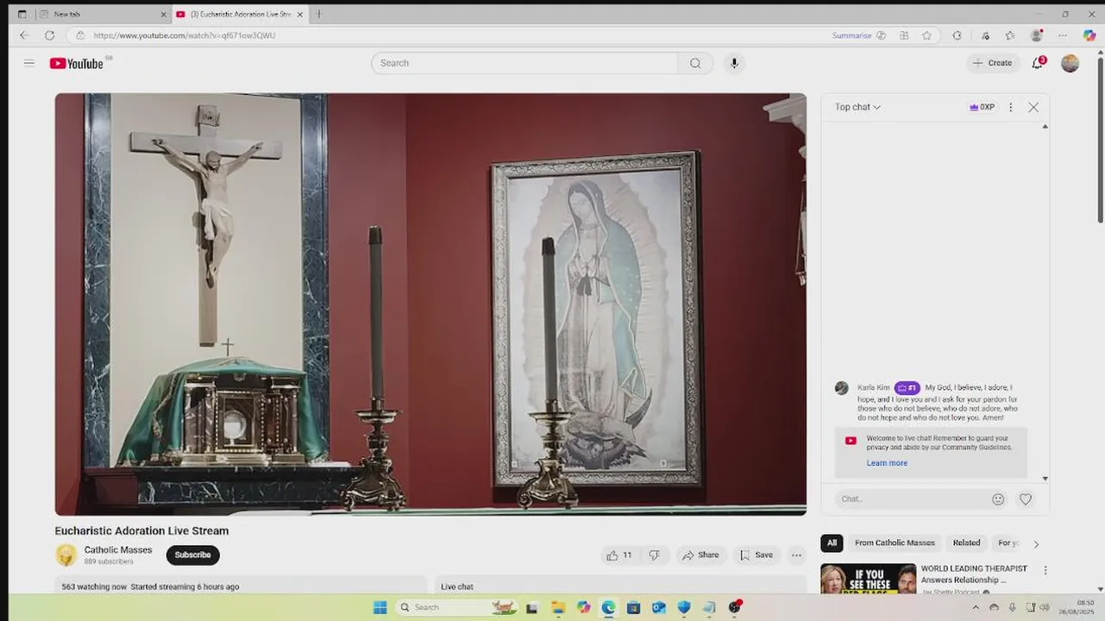Click the '563 watching now' text
1105x621 pixels.
click(94, 586)
